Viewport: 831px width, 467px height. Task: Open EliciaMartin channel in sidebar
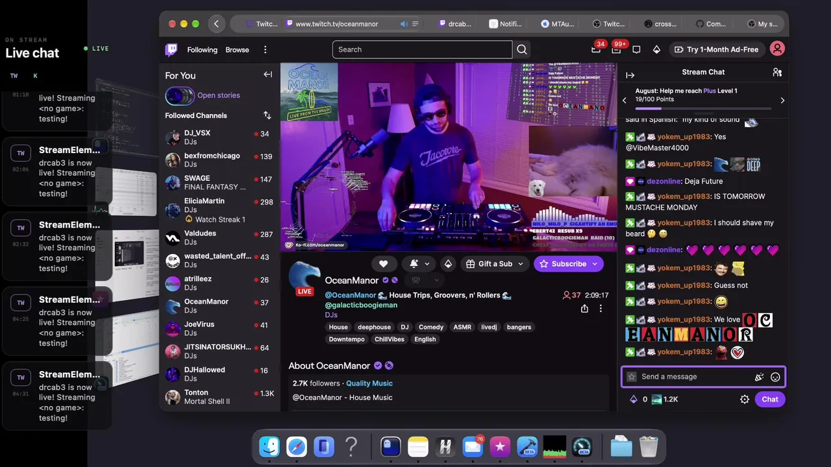219,210
